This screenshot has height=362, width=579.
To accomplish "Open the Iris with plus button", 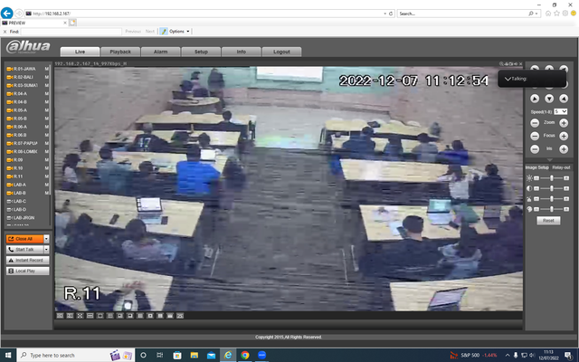I will tap(564, 149).
